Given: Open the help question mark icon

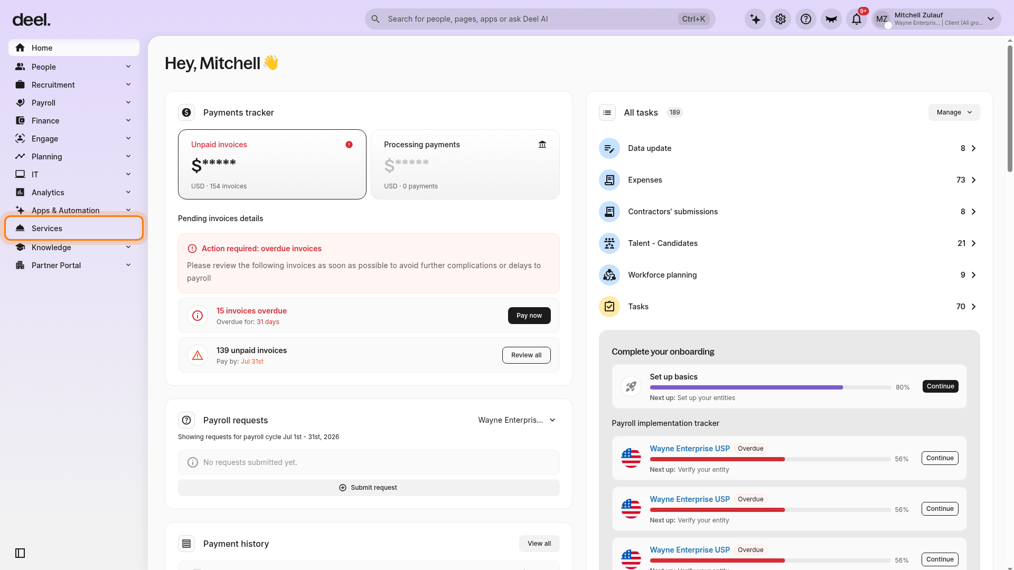Looking at the screenshot, I should (806, 19).
